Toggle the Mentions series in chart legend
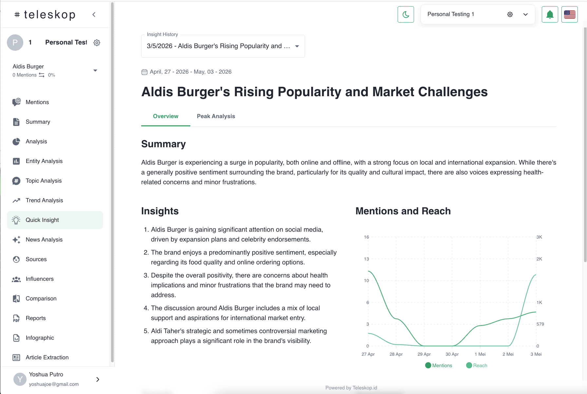 (438, 366)
